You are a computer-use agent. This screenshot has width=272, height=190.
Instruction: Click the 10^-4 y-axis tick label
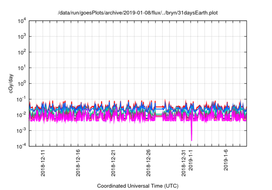(x=21, y=146)
